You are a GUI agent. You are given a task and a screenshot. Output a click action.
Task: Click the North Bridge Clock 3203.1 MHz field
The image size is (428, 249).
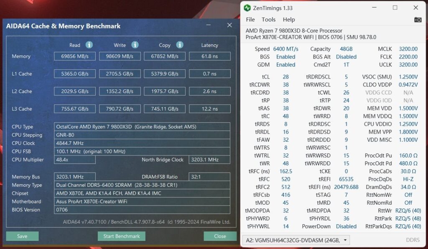coord(209,160)
